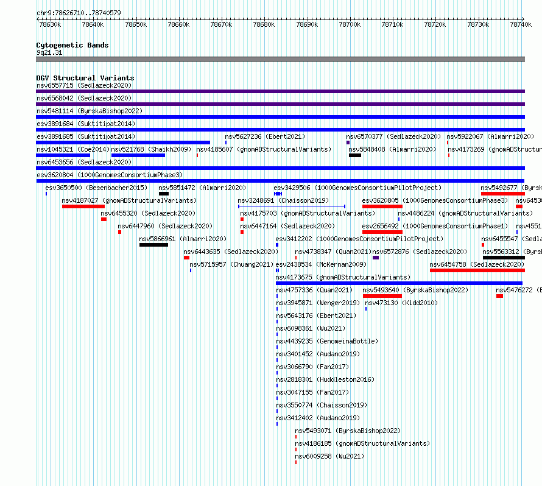Select the DGV Structural Variants track title
This screenshot has width=542, height=486.
[85, 78]
